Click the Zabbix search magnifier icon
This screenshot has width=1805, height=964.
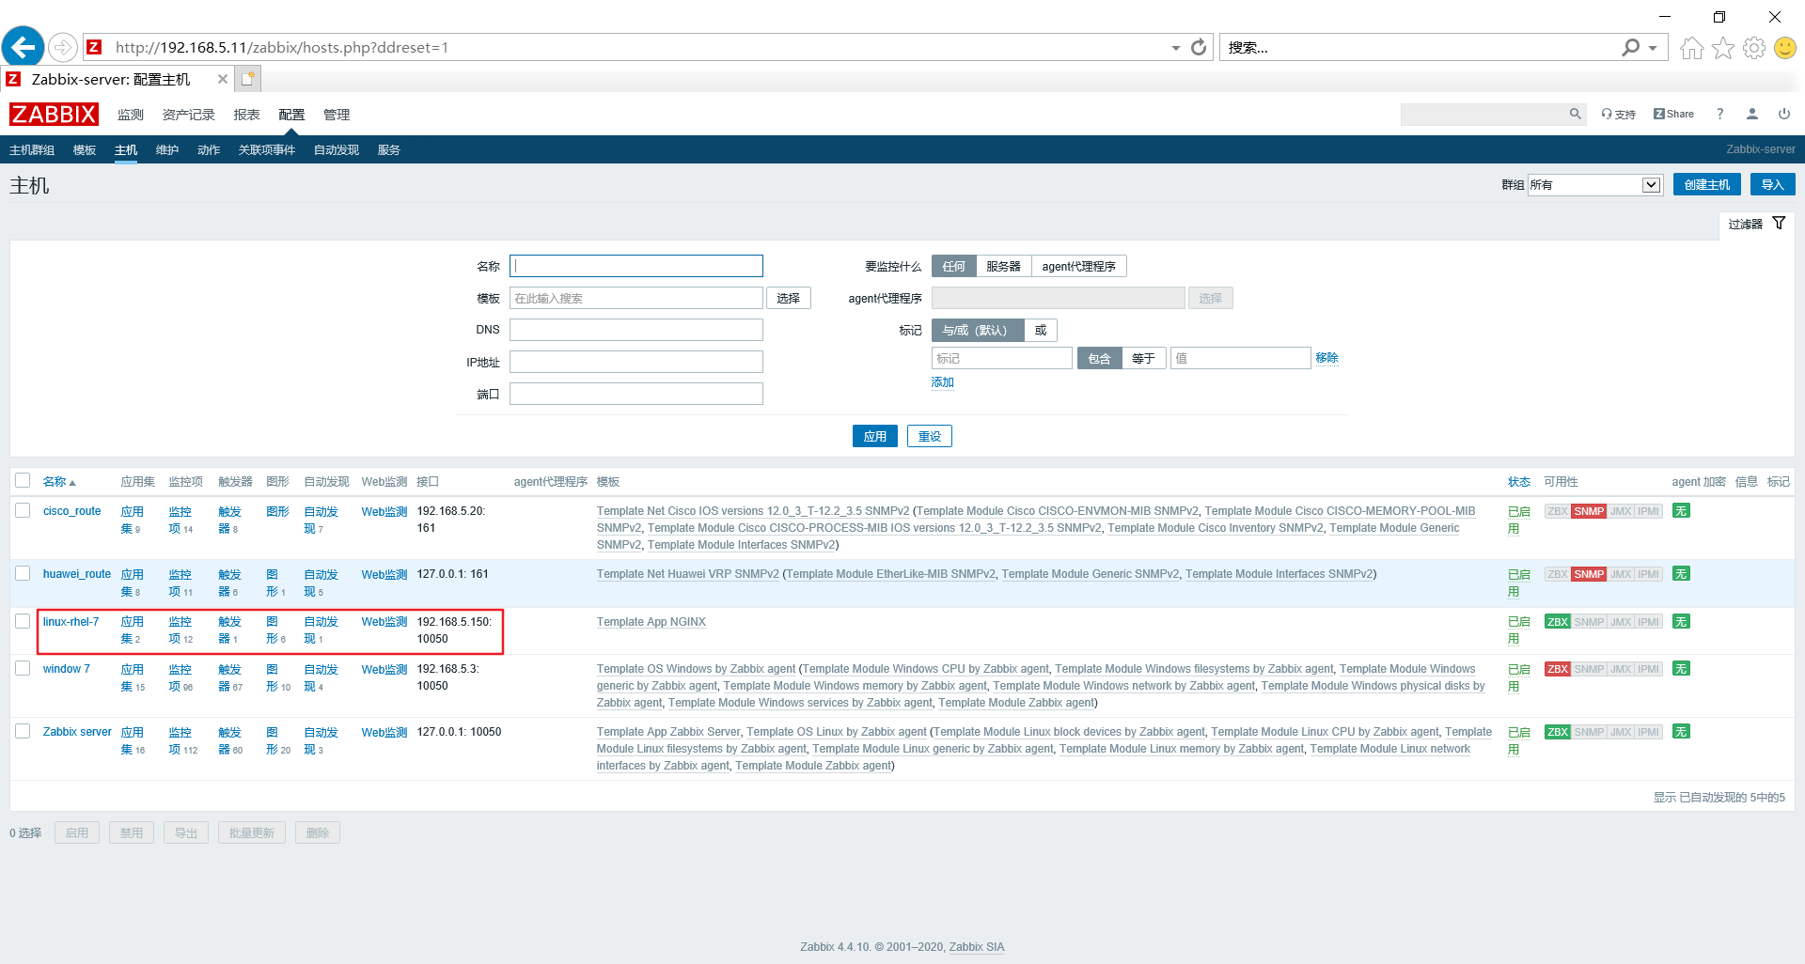pyautogui.click(x=1575, y=114)
